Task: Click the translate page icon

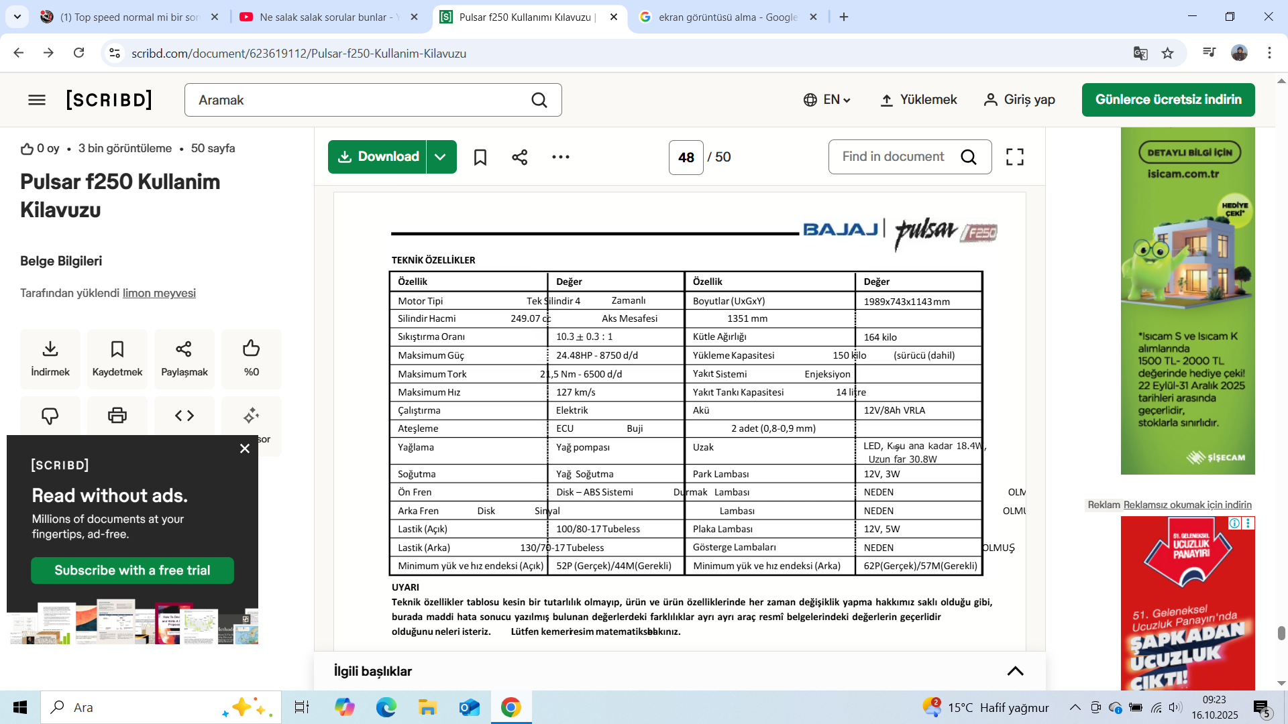Action: pyautogui.click(x=1140, y=53)
